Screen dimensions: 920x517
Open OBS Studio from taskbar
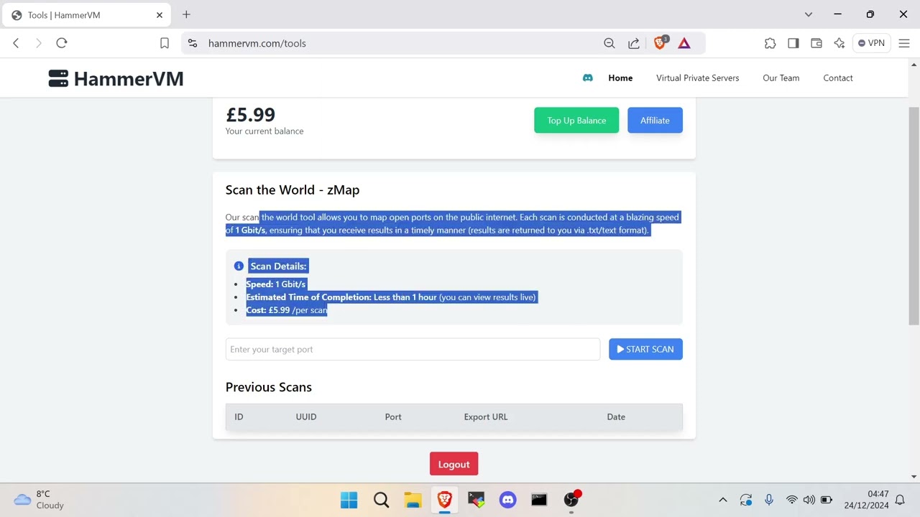click(x=571, y=500)
